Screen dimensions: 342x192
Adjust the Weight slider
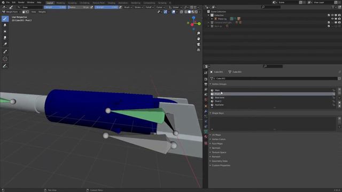55,7
